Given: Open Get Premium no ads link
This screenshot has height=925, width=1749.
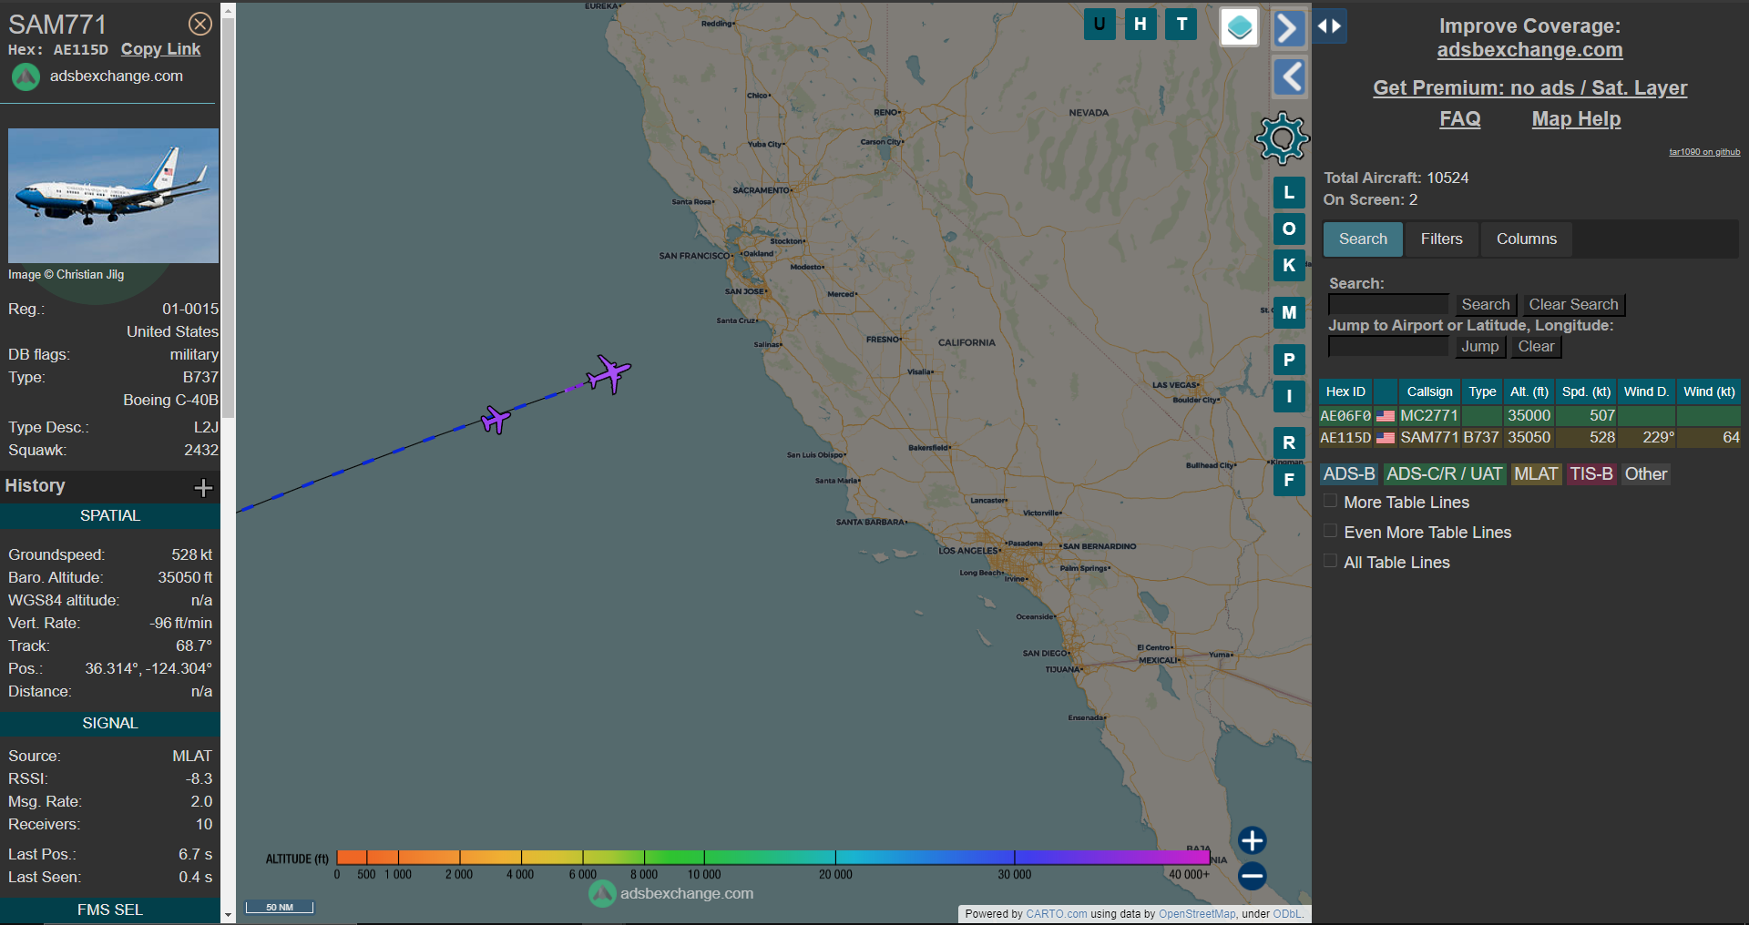Looking at the screenshot, I should [1529, 88].
